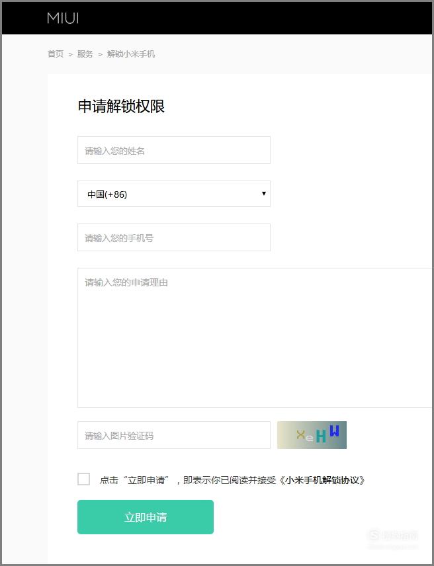Click the MIUI logo in header

click(x=63, y=18)
